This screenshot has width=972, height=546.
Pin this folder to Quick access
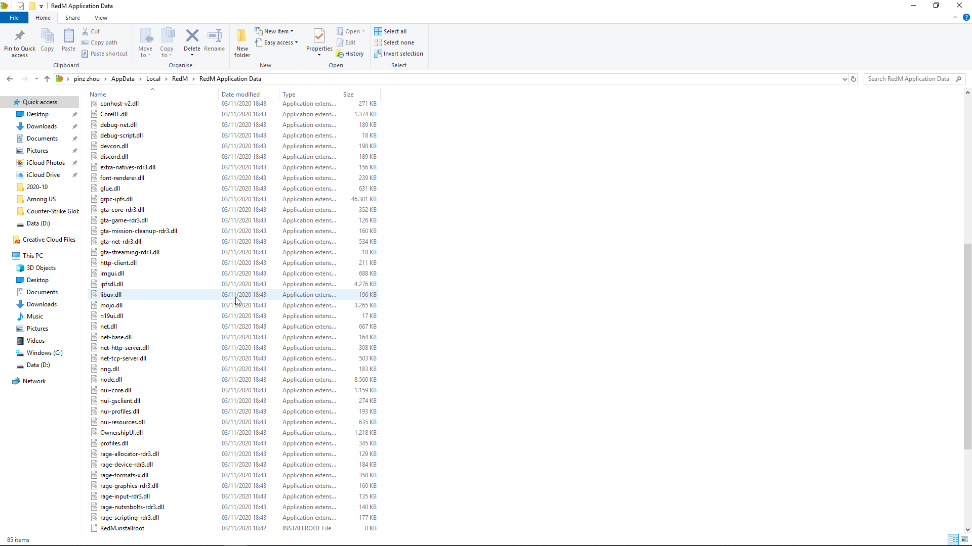19,42
